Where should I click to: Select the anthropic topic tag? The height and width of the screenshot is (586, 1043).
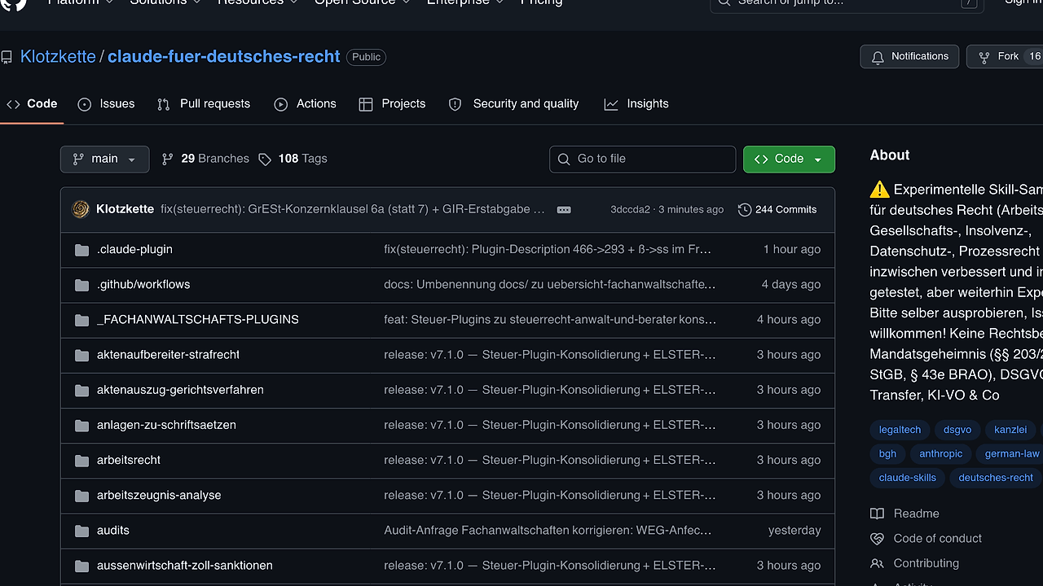click(940, 453)
